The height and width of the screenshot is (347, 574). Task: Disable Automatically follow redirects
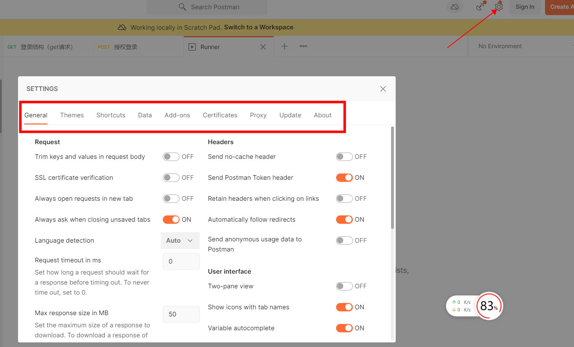pyautogui.click(x=344, y=220)
